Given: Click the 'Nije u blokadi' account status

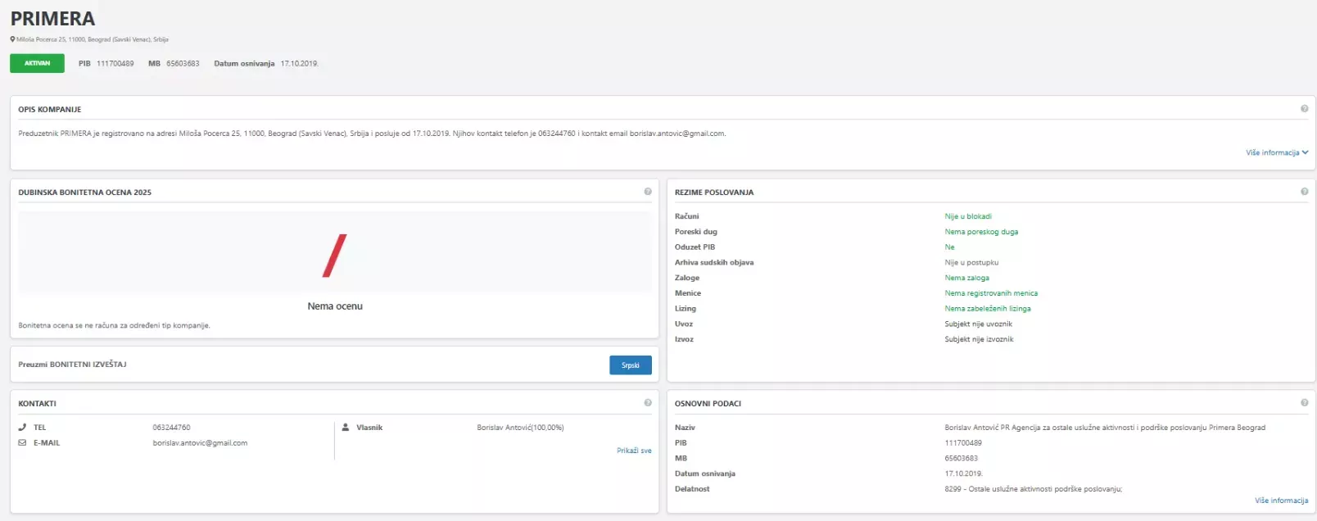Looking at the screenshot, I should pyautogui.click(x=967, y=216).
